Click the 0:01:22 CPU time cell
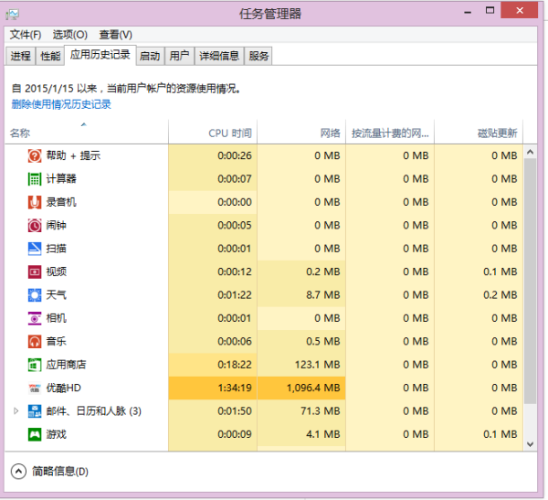Screen dimensions: 548x500 pyautogui.click(x=213, y=295)
